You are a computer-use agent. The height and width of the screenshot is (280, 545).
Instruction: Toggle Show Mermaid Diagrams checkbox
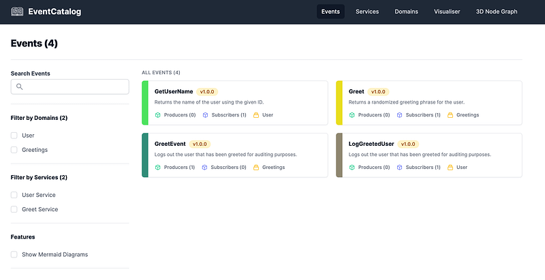pyautogui.click(x=14, y=255)
